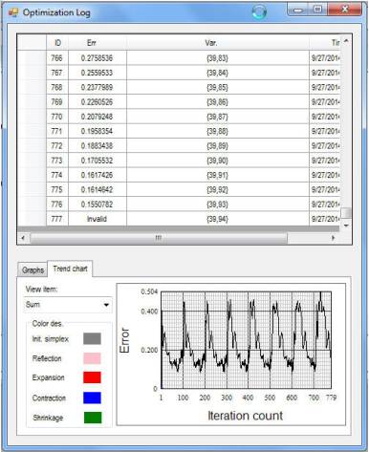Click the blue Contraction color swatch

click(x=92, y=398)
